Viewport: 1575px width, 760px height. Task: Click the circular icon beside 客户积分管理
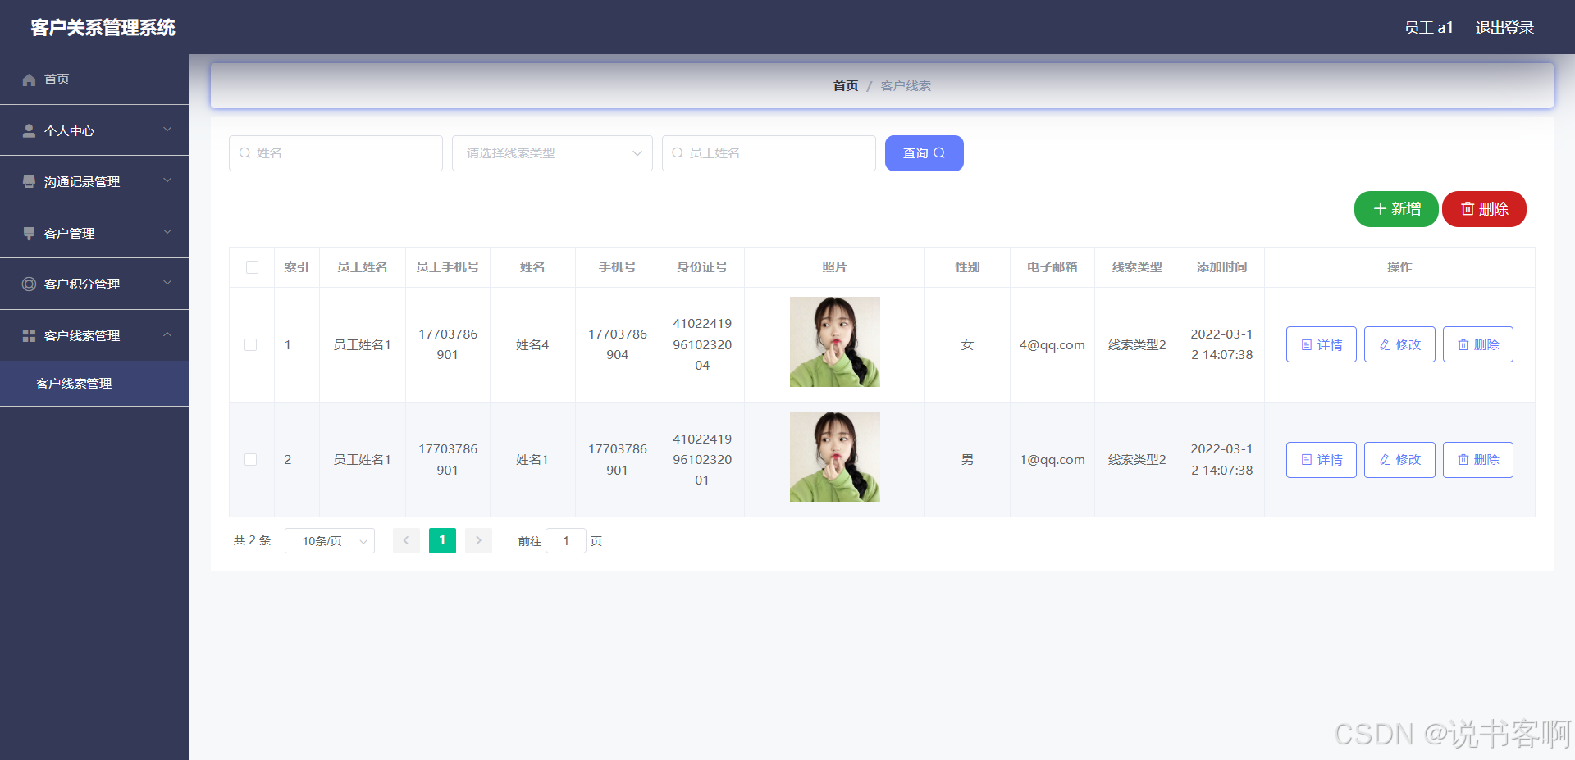(29, 284)
